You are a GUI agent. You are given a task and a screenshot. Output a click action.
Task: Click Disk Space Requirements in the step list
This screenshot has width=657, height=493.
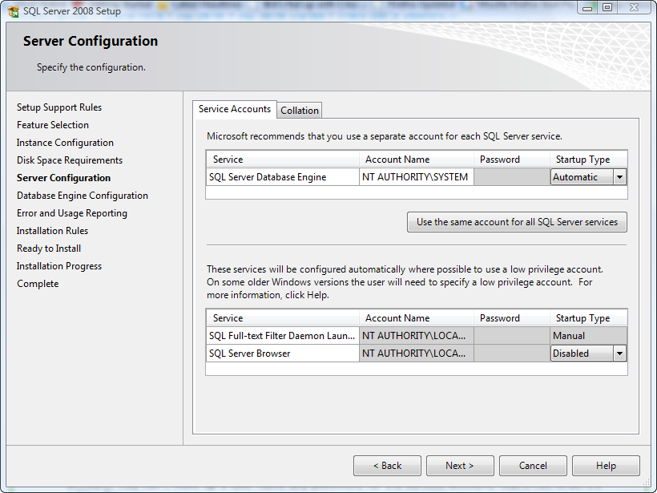coord(70,160)
